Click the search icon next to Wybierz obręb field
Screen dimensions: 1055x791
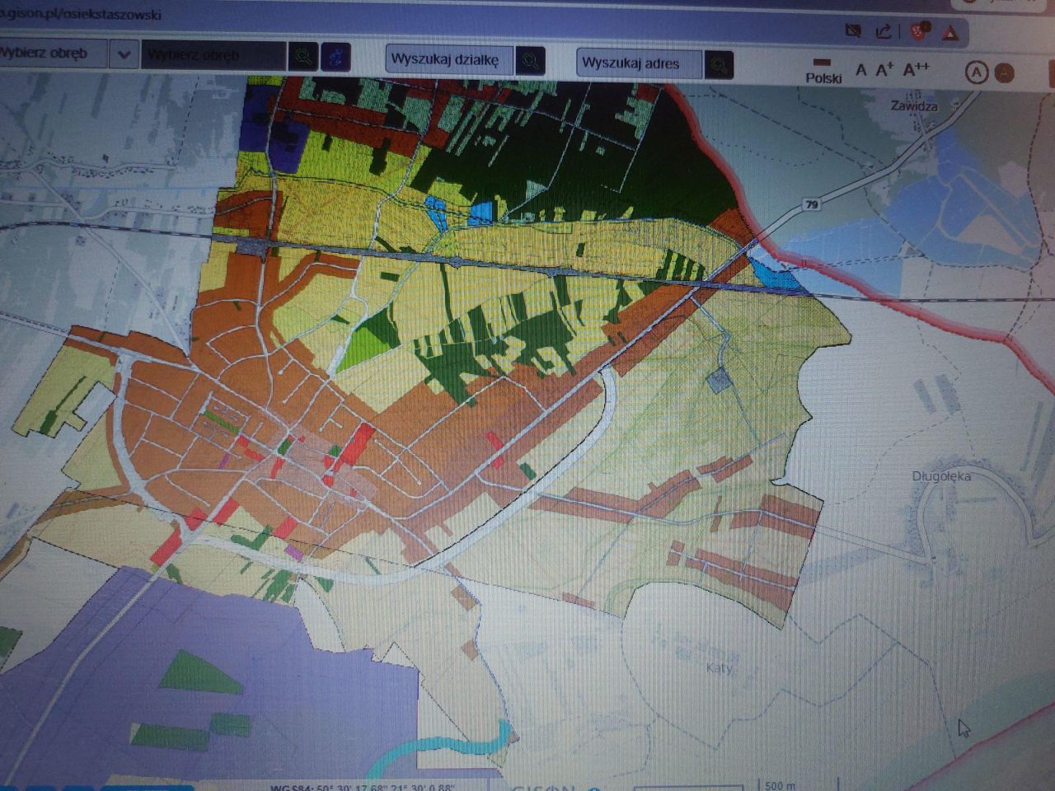click(304, 57)
